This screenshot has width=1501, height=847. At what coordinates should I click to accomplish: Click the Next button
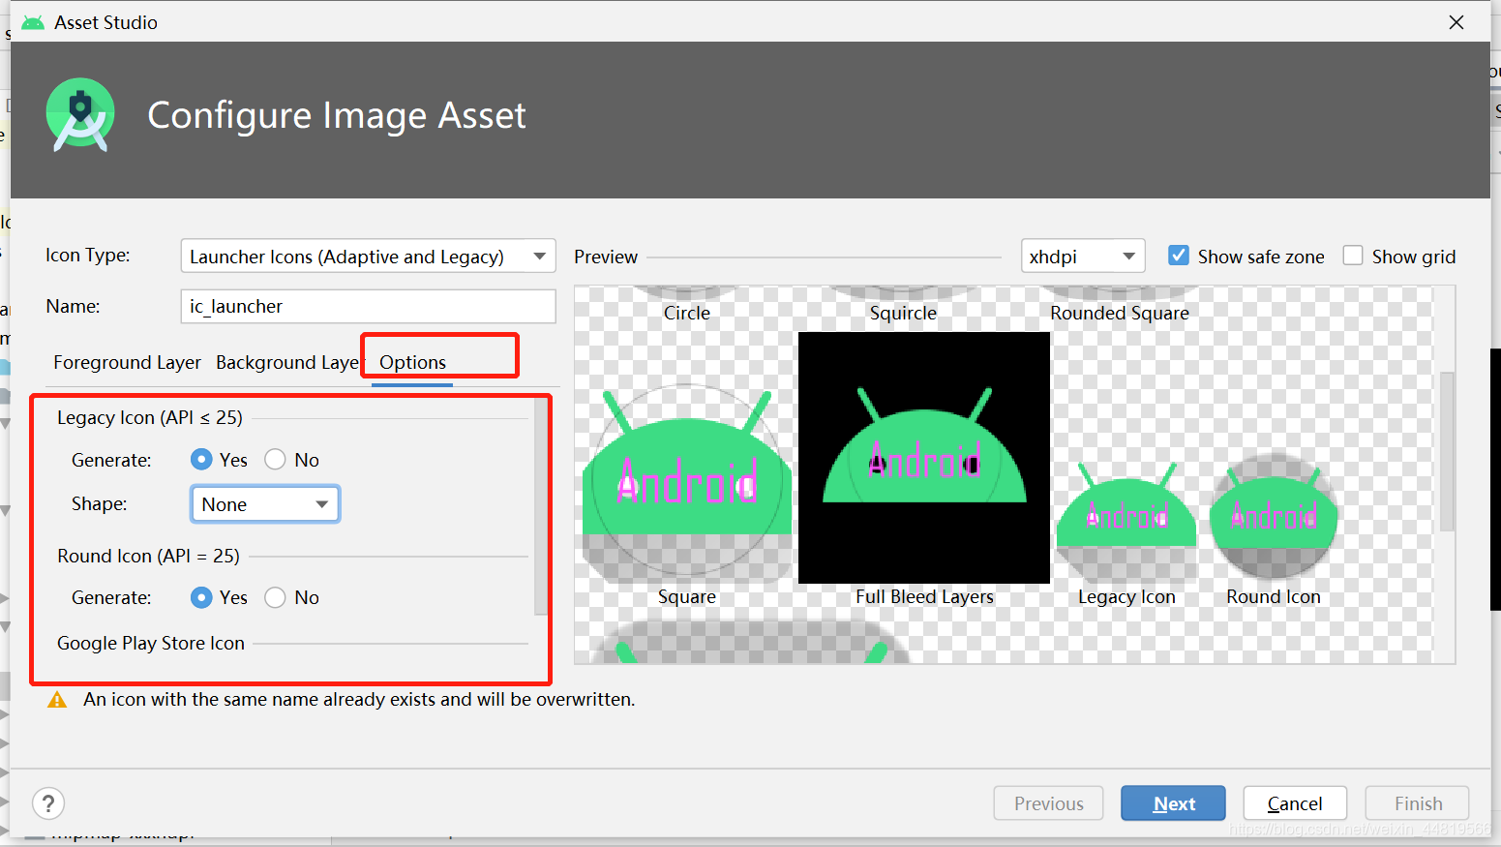1173,803
